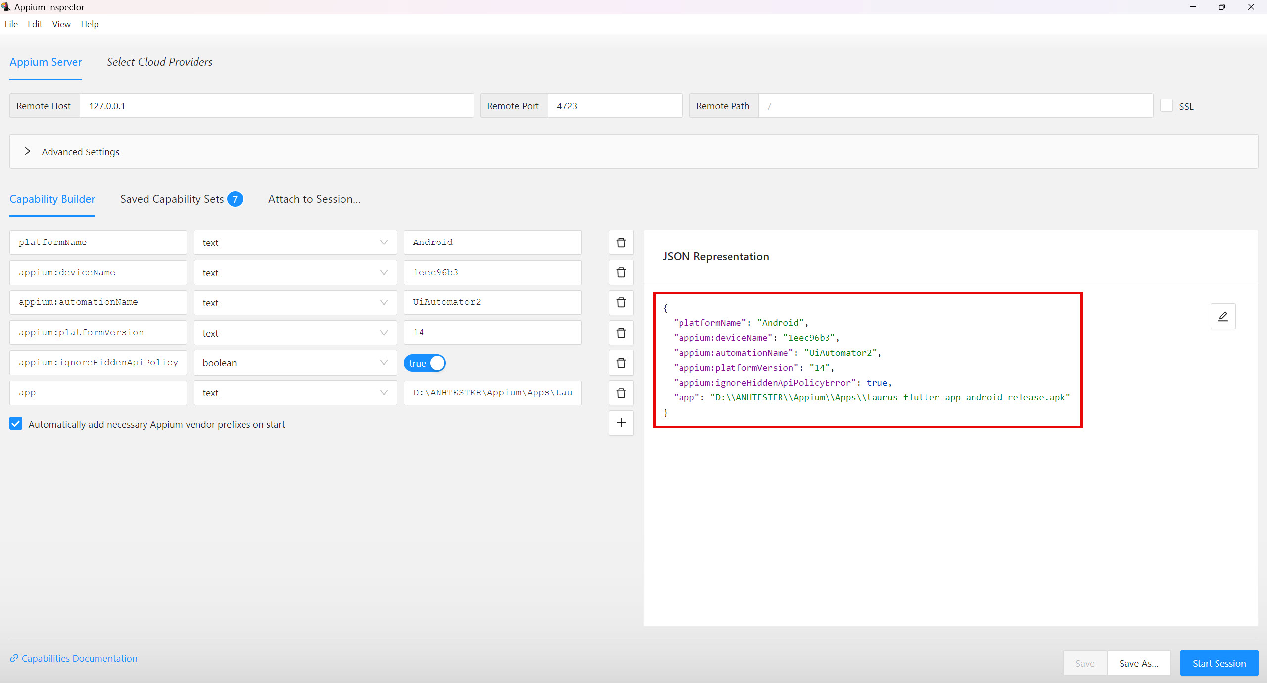
Task: Click the JSON Representation heading
Action: tap(716, 256)
